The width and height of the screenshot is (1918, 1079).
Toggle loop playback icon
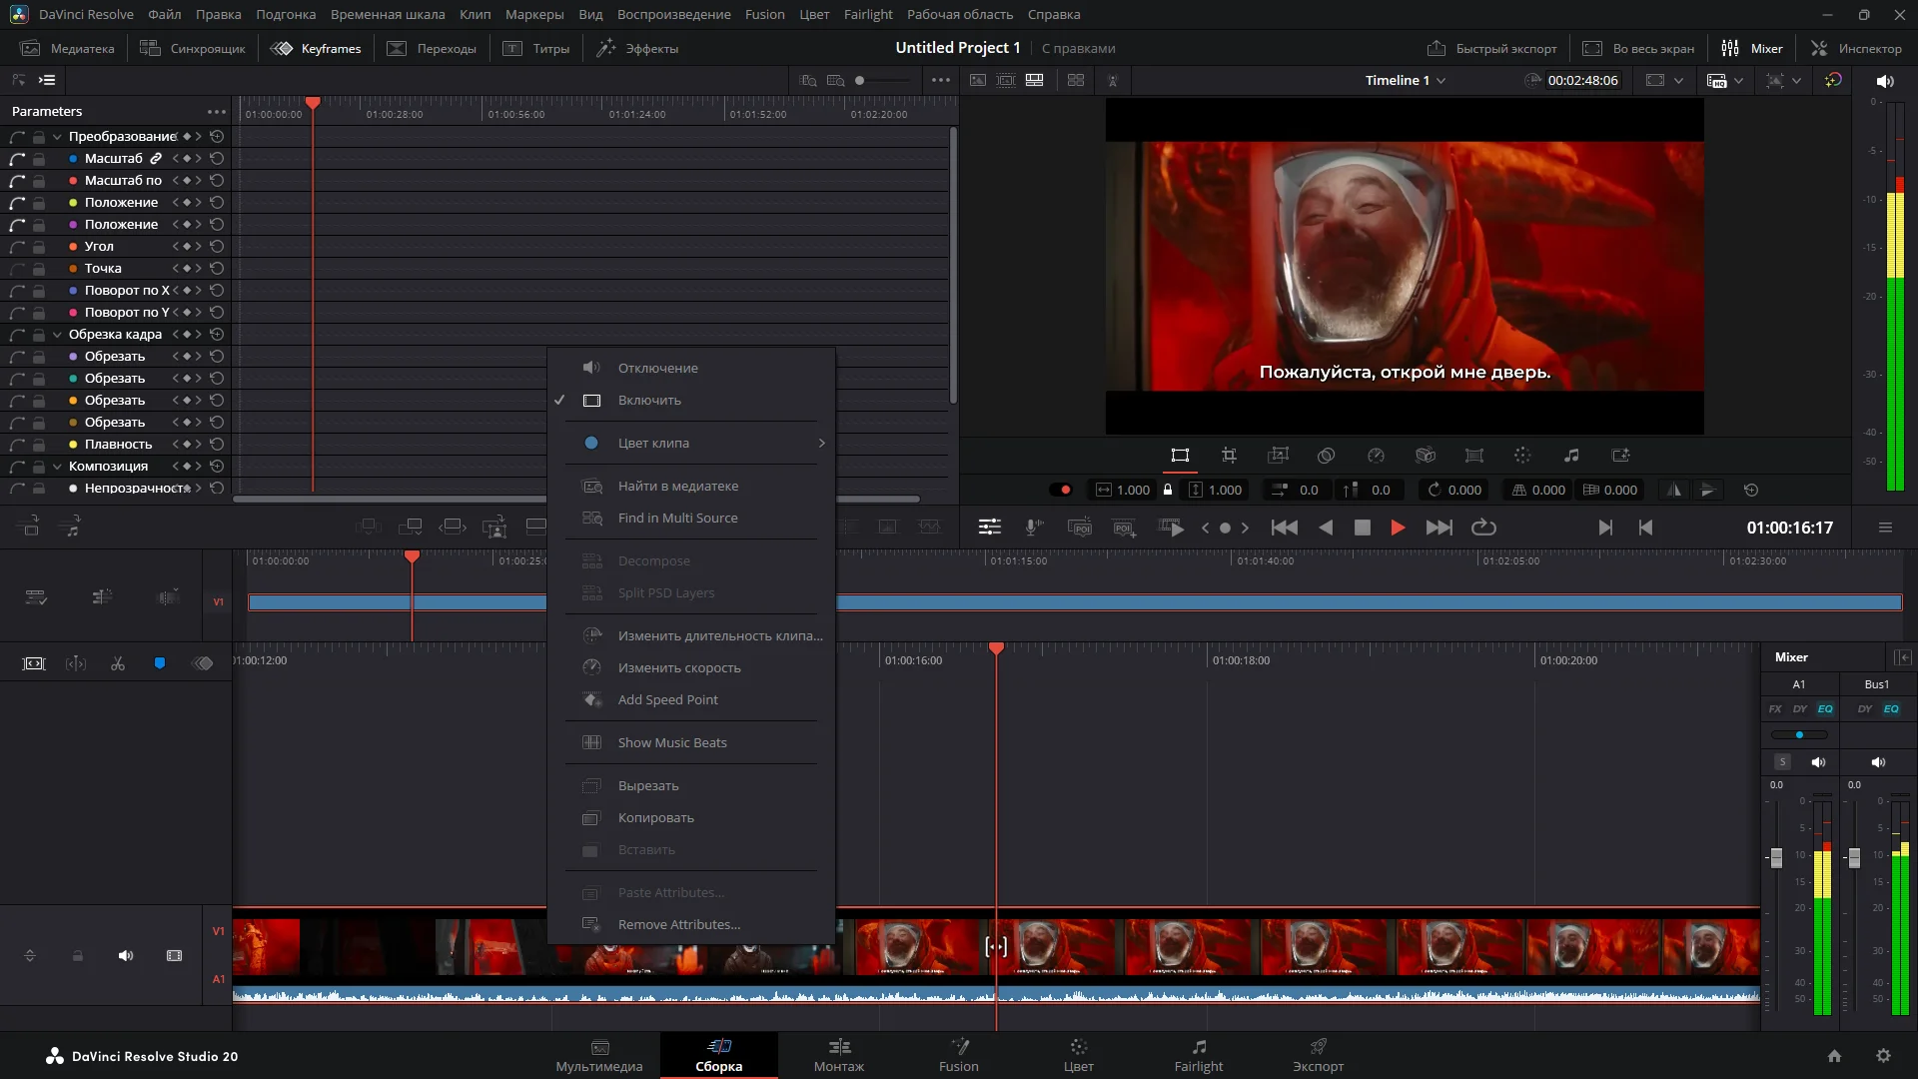1483,528
